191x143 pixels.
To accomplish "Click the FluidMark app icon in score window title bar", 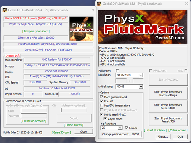I will click(x=5, y=10).
